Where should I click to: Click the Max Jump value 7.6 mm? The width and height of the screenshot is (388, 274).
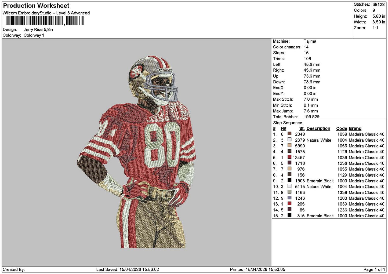pyautogui.click(x=311, y=111)
